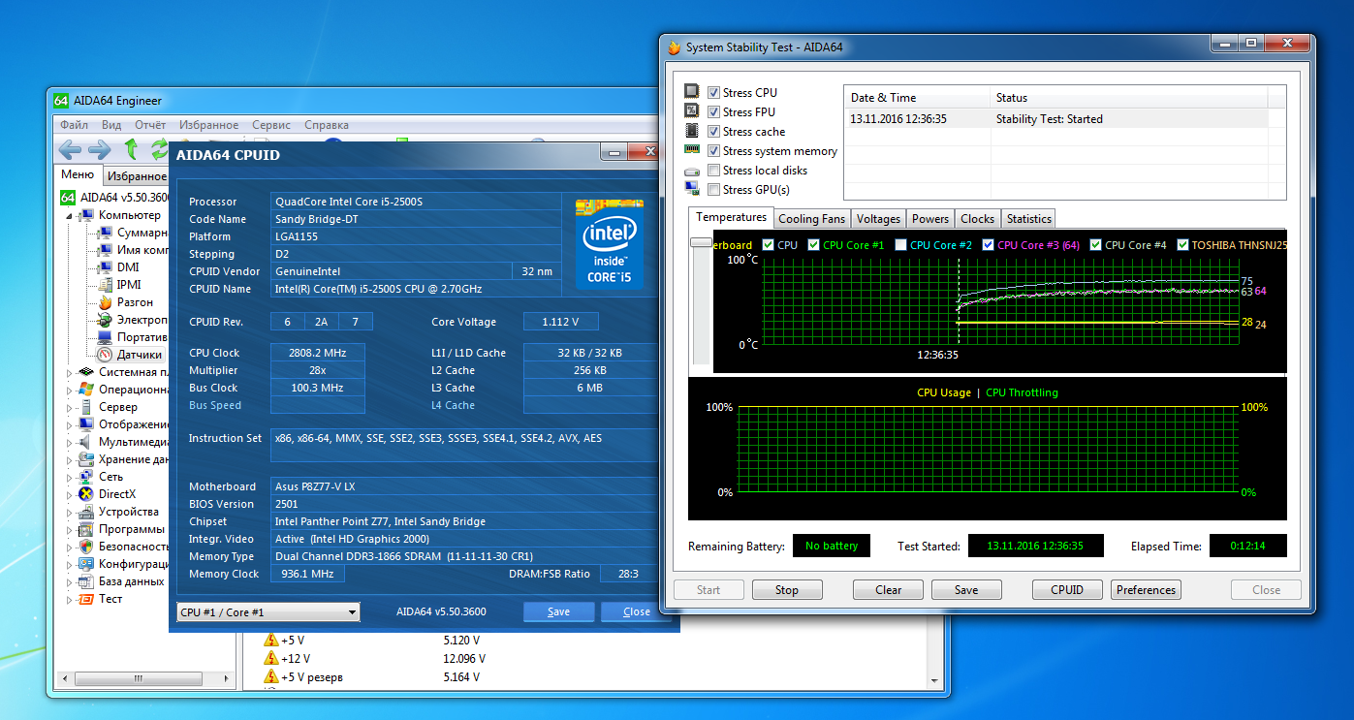This screenshot has height=720, width=1354.
Task: Expand the Сеть tree node
Action: point(69,477)
